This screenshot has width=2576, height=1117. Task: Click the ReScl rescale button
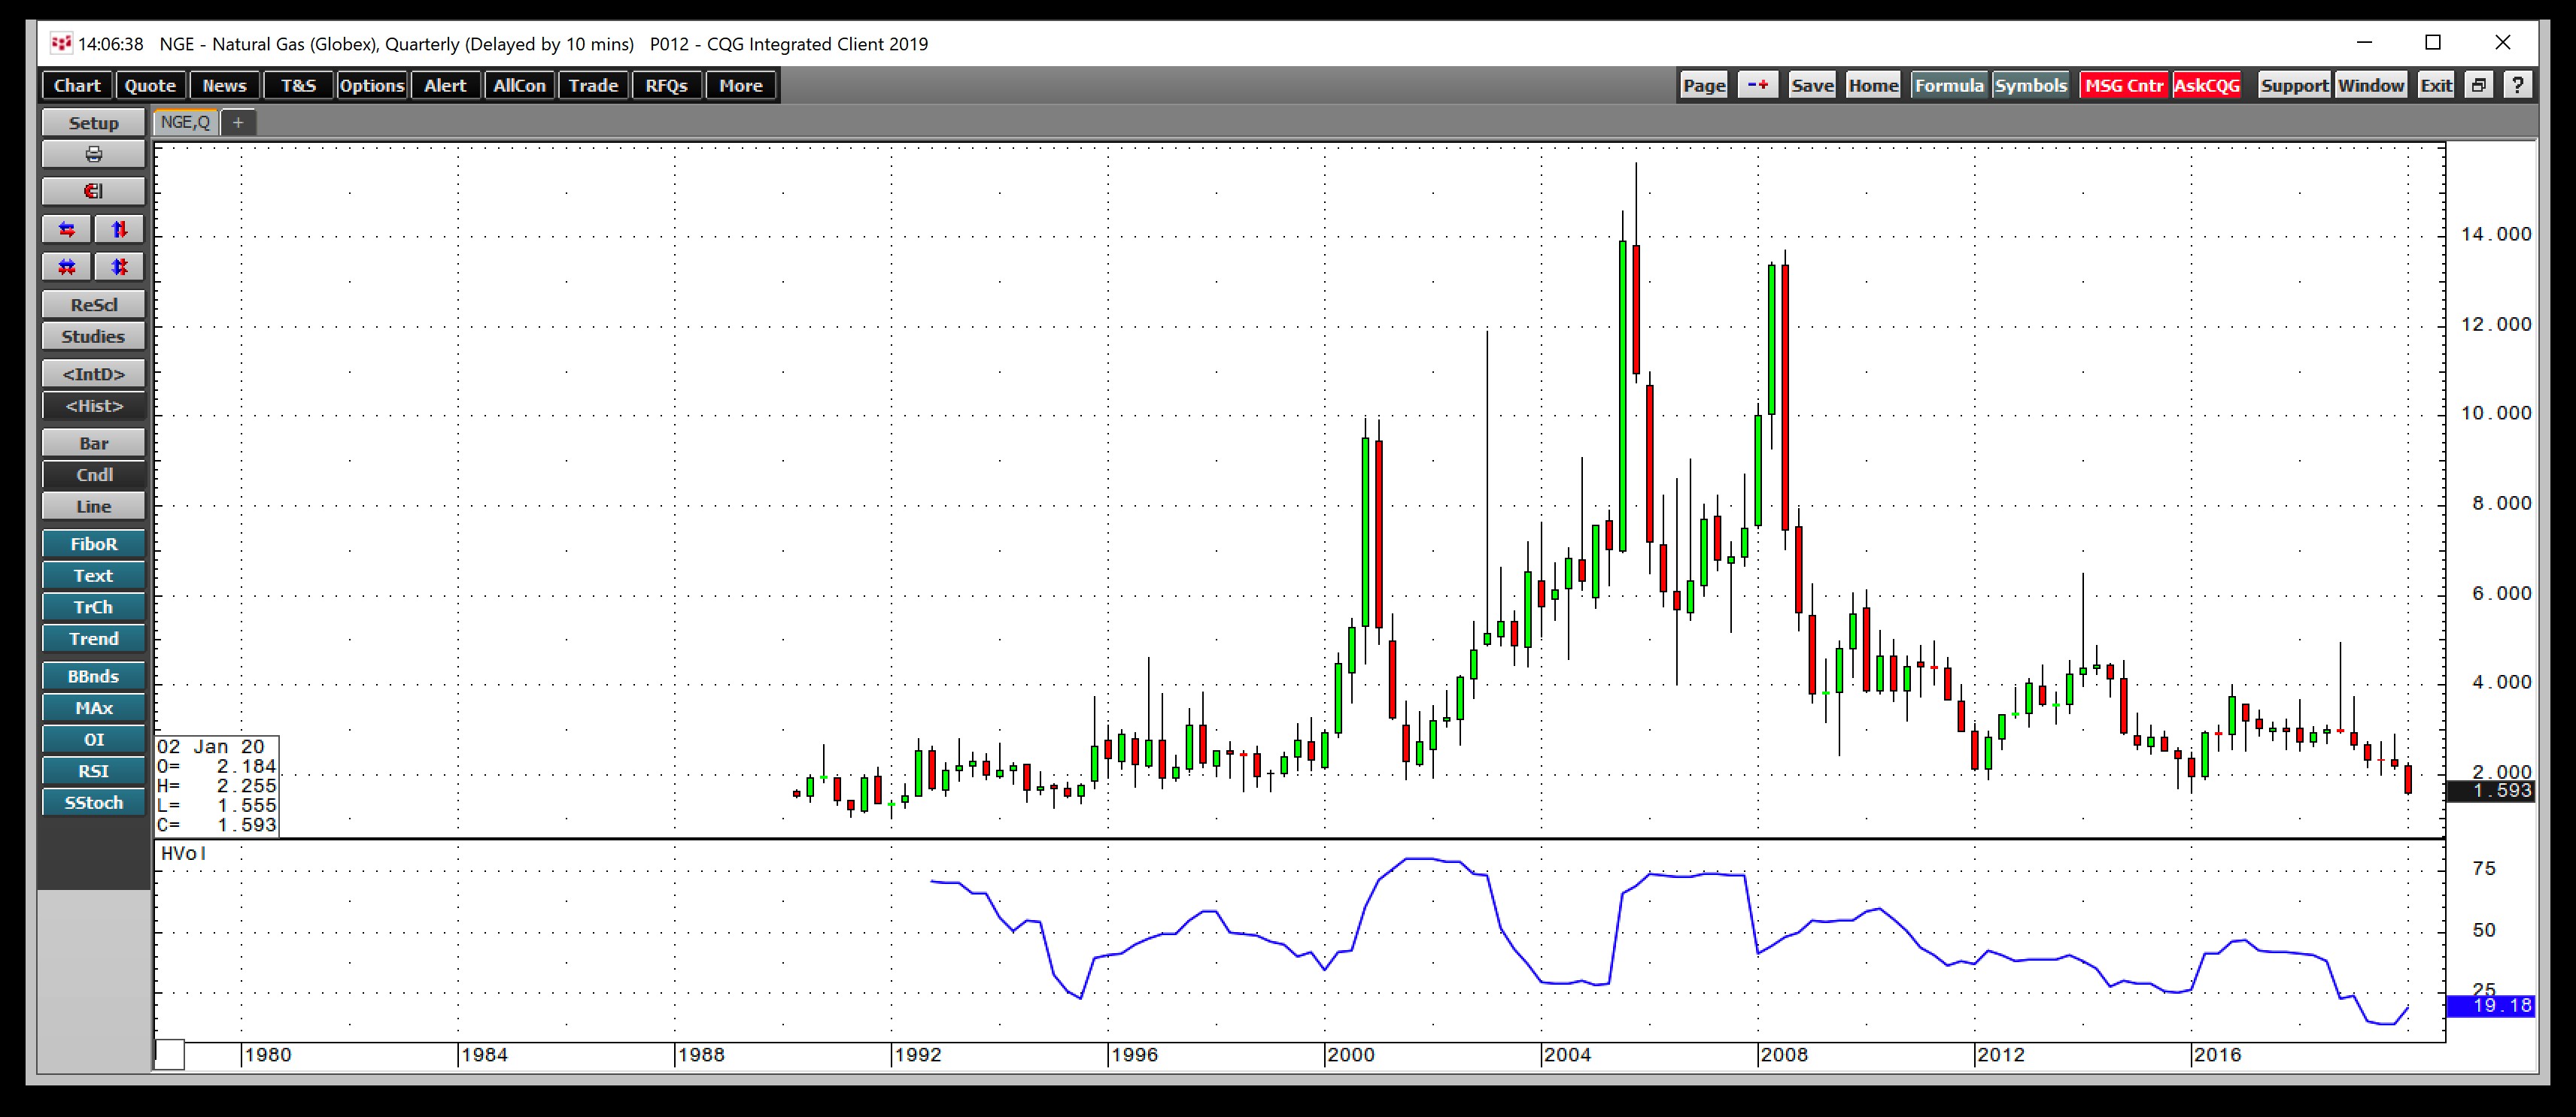[x=93, y=304]
